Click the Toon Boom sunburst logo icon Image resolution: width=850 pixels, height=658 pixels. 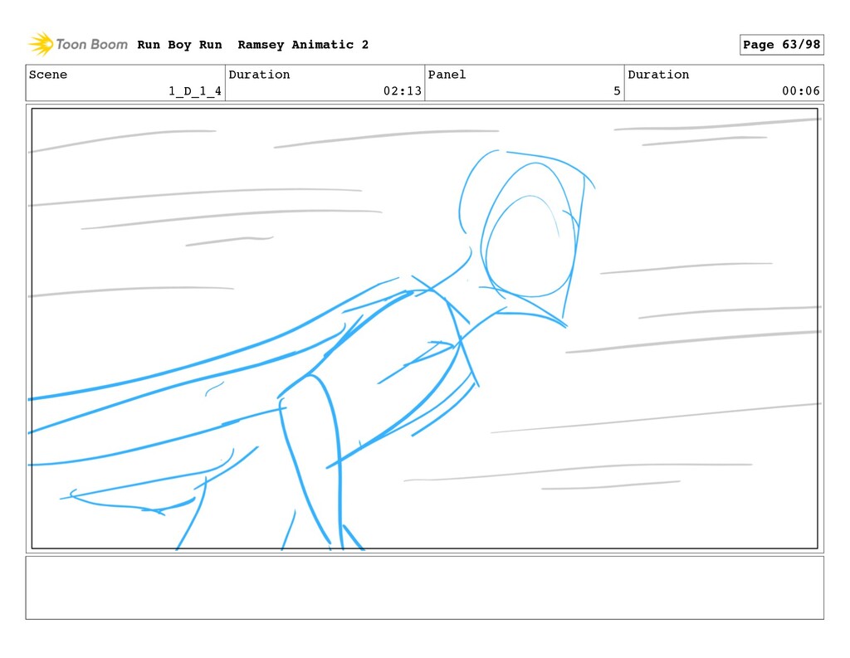[x=41, y=44]
